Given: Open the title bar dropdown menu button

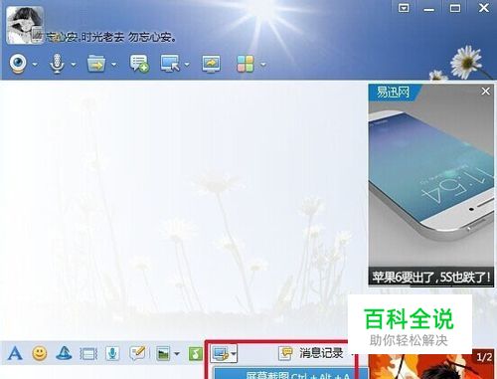Looking at the screenshot, I should click(x=404, y=8).
